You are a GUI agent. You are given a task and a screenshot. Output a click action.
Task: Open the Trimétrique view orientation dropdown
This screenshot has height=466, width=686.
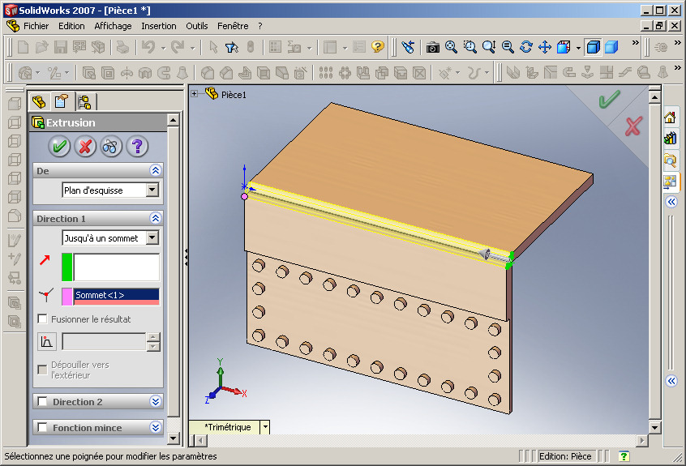click(265, 426)
